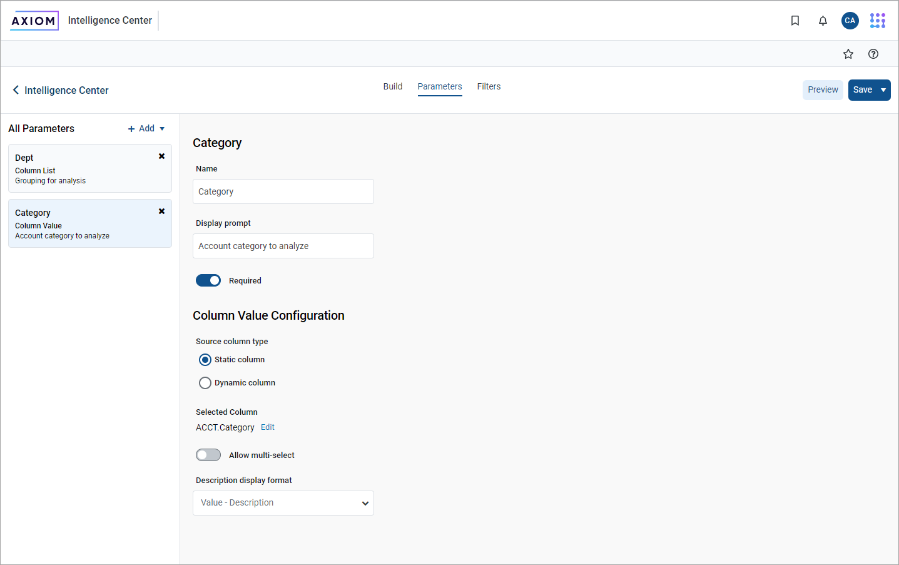Toggle the Required switch off
Image resolution: width=899 pixels, height=565 pixels.
(x=208, y=280)
